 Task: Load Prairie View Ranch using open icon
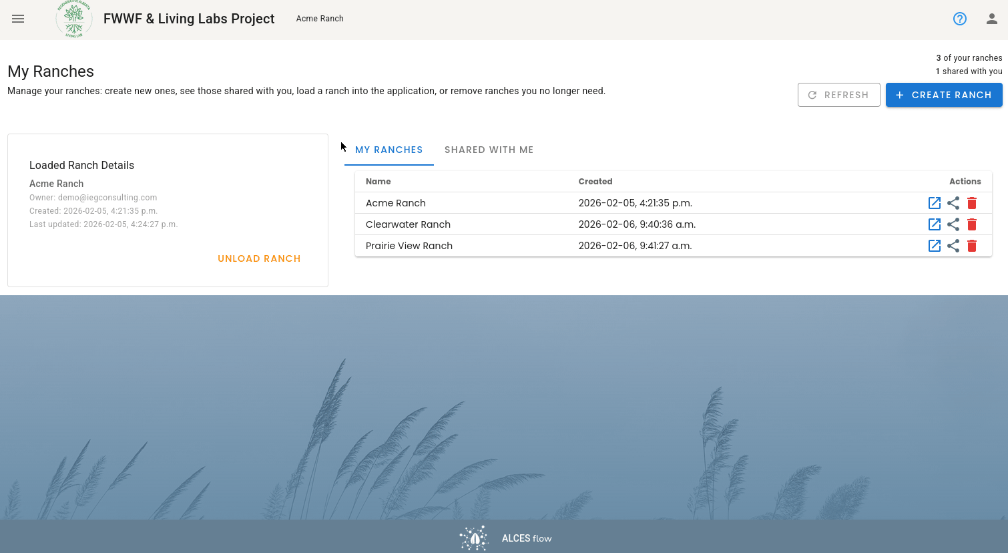pos(935,246)
